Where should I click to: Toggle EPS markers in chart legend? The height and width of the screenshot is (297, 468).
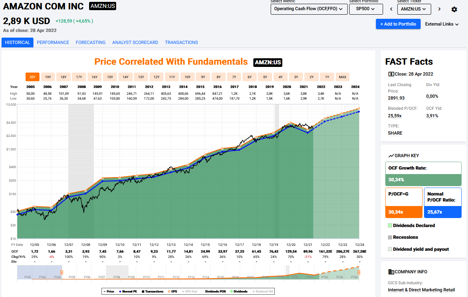[172, 291]
